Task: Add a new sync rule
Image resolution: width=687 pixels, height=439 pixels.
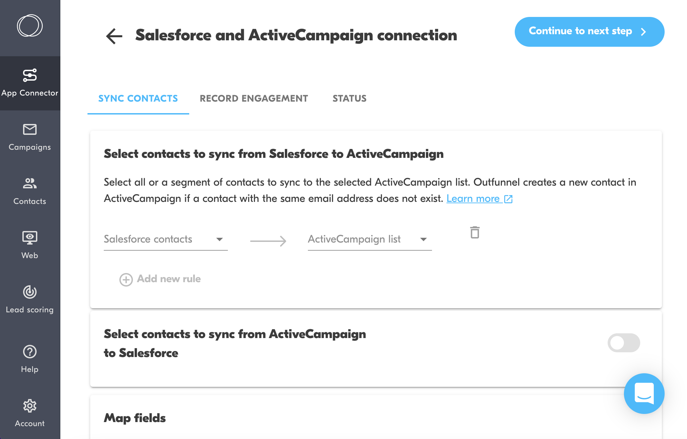Action: [x=160, y=279]
